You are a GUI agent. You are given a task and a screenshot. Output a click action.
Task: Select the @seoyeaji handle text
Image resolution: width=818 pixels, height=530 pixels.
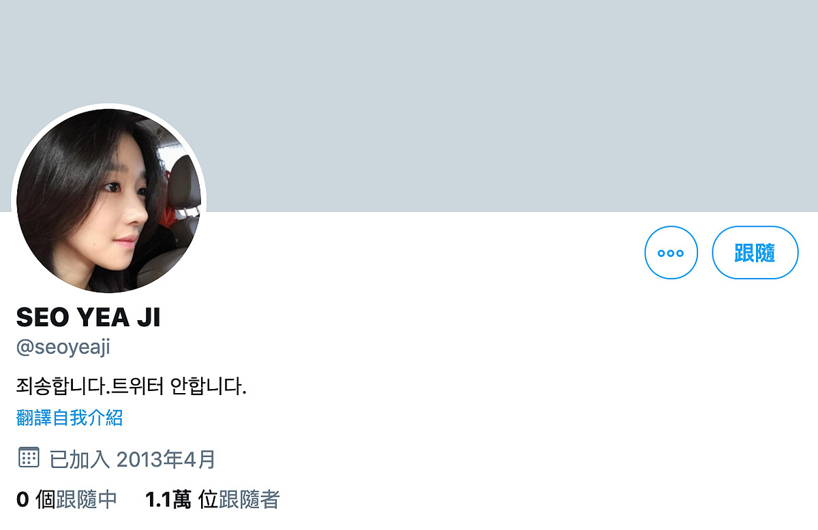[x=63, y=347]
